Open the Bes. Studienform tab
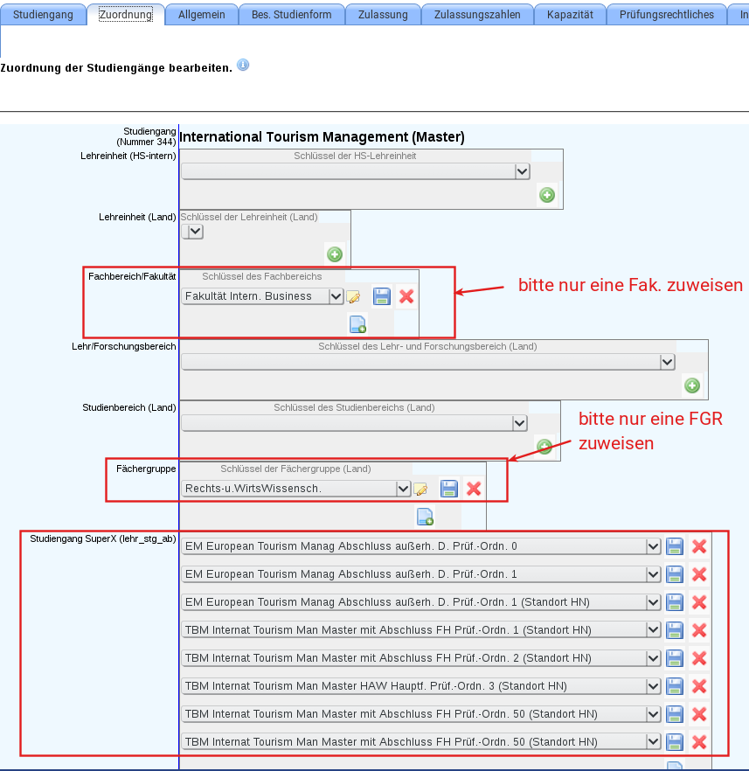The height and width of the screenshot is (771, 749). pos(291,14)
